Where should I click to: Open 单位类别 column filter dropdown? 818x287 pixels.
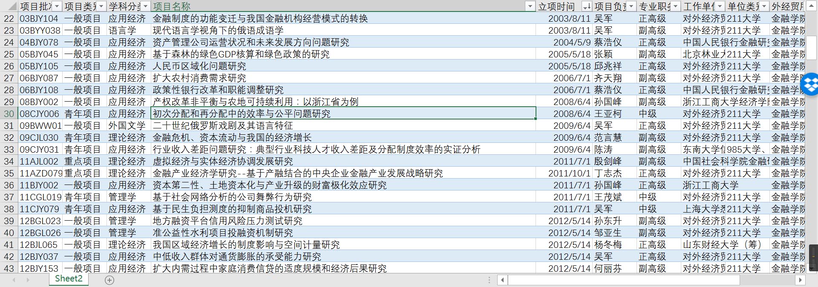pos(764,6)
